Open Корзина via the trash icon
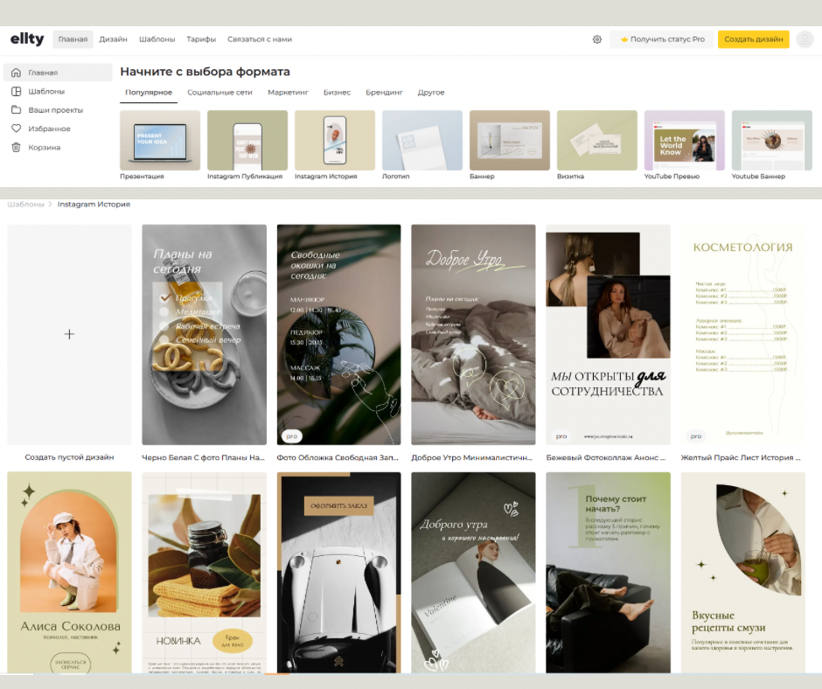Screen dimensions: 822x689 pos(42,147)
